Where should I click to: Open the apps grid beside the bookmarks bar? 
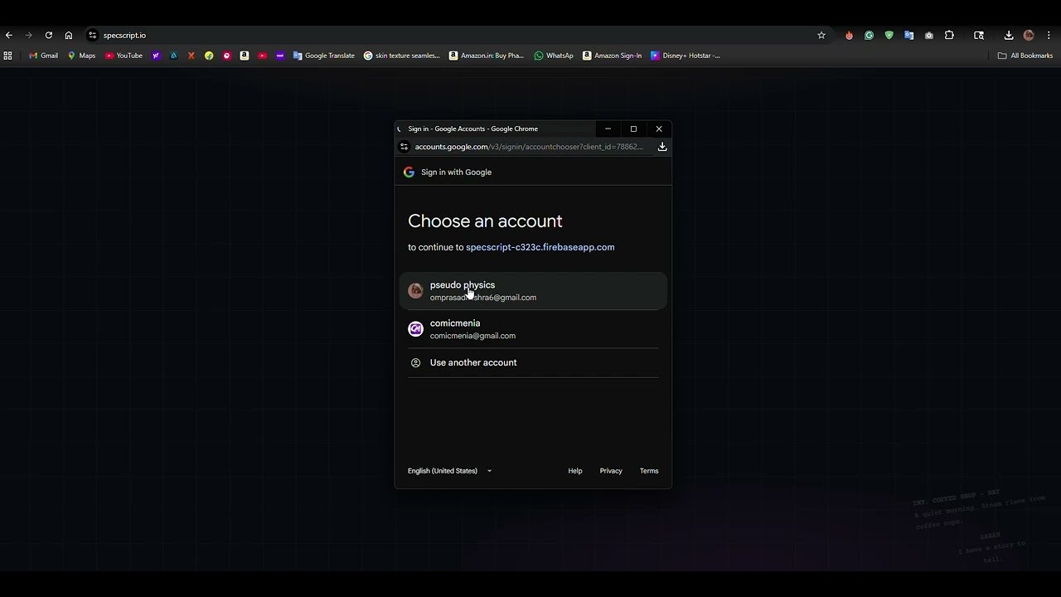(8, 56)
